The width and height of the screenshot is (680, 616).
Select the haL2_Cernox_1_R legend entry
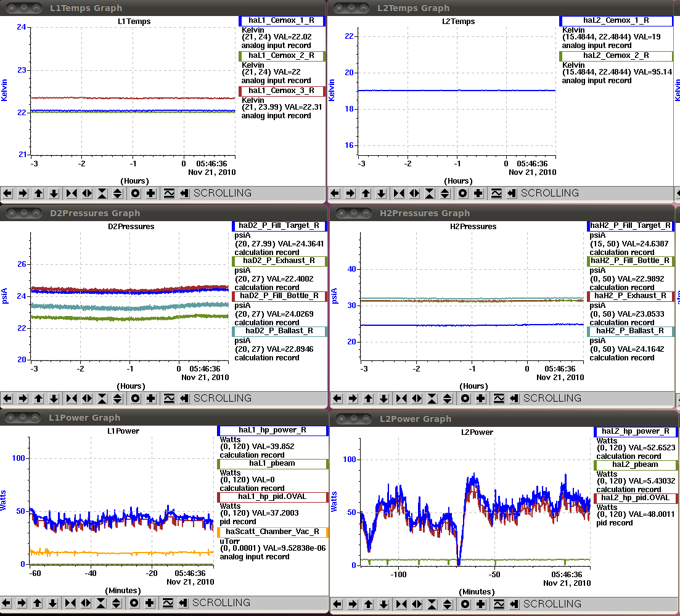(617, 21)
